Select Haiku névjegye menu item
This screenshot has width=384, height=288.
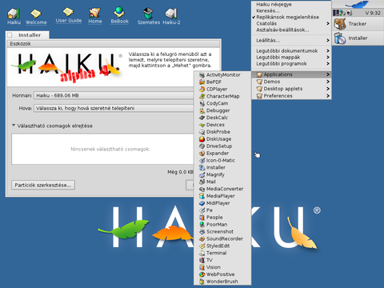291,4
